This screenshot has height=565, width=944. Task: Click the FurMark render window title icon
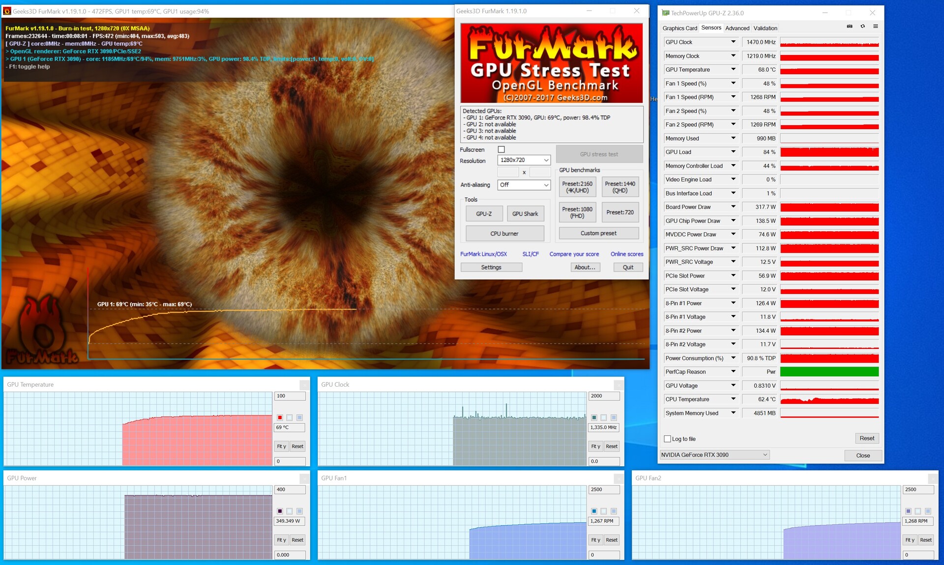click(7, 11)
